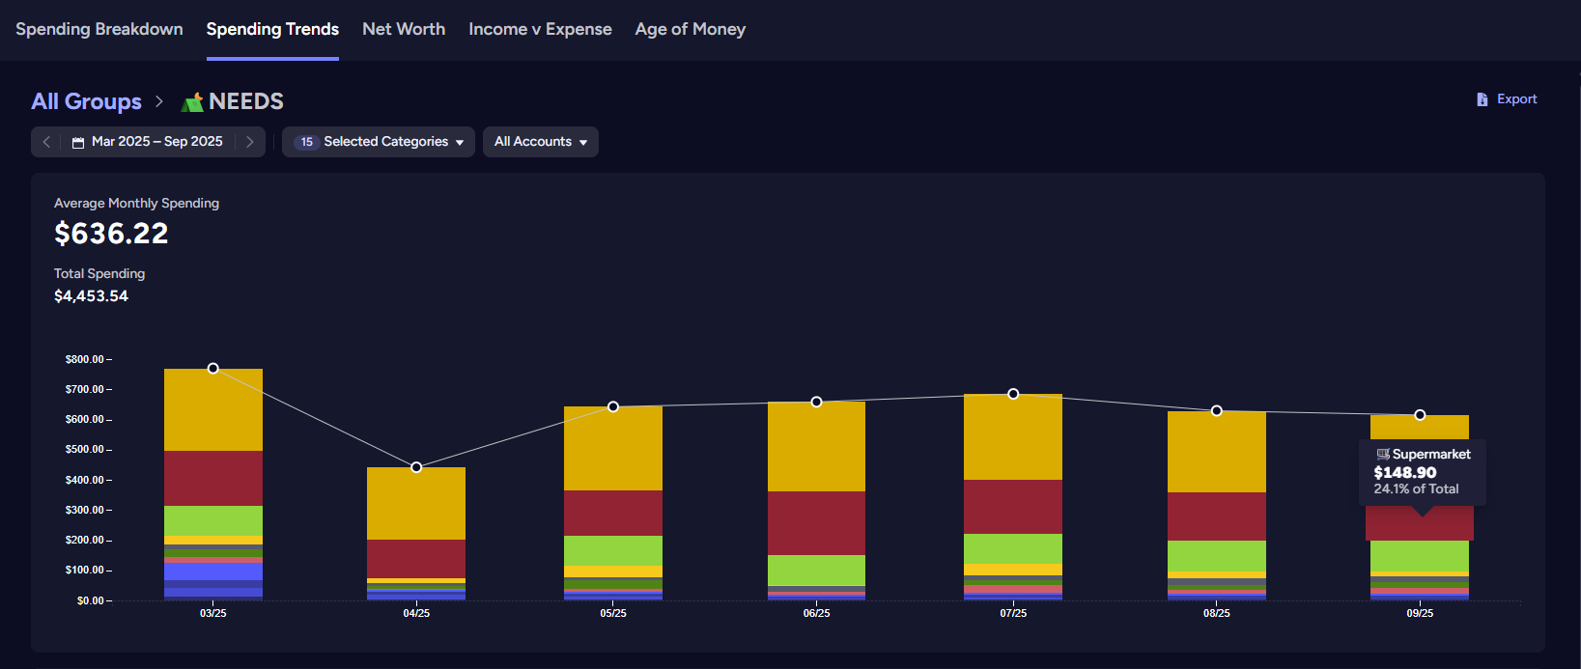The width and height of the screenshot is (1581, 669).
Task: Click the NEEDS group tent icon
Action: coord(192,102)
